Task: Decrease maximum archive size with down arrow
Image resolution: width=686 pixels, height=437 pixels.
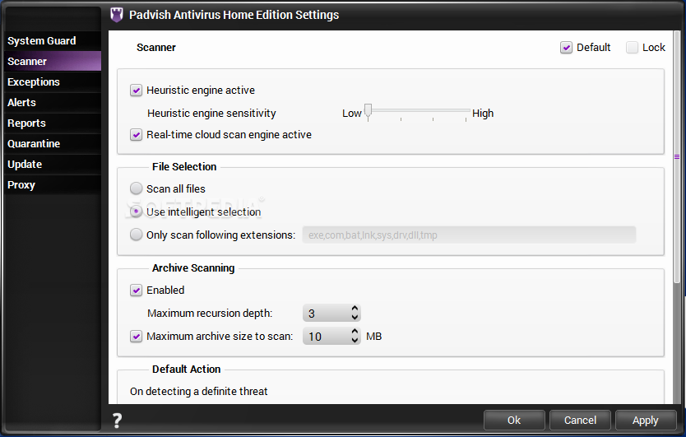Action: pos(355,340)
